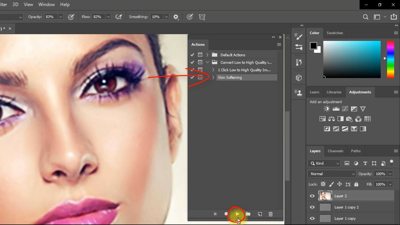Image resolution: width=400 pixels, height=225 pixels.
Task: Pick a color from the hue rainbow strip
Action: 390,59
